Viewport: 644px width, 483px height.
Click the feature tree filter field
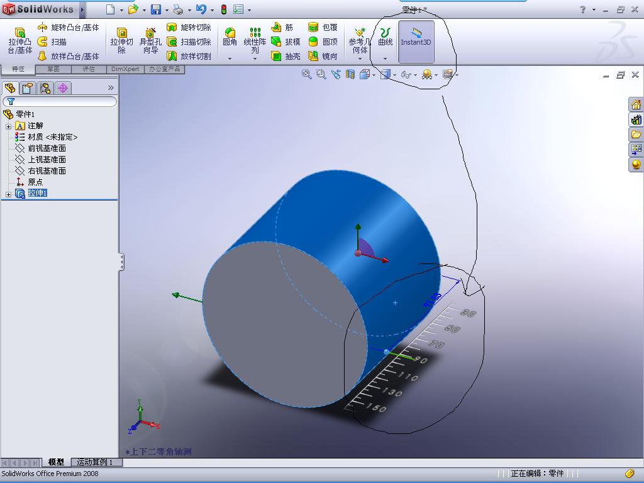pyautogui.click(x=60, y=101)
